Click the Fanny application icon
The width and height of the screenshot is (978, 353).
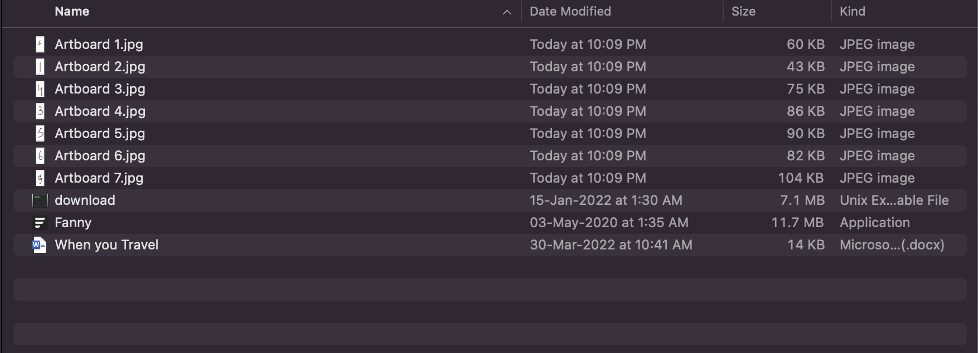[x=40, y=222]
